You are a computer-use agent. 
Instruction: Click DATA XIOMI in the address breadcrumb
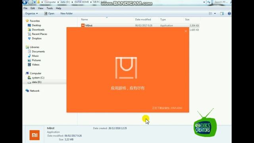click(81, 2)
